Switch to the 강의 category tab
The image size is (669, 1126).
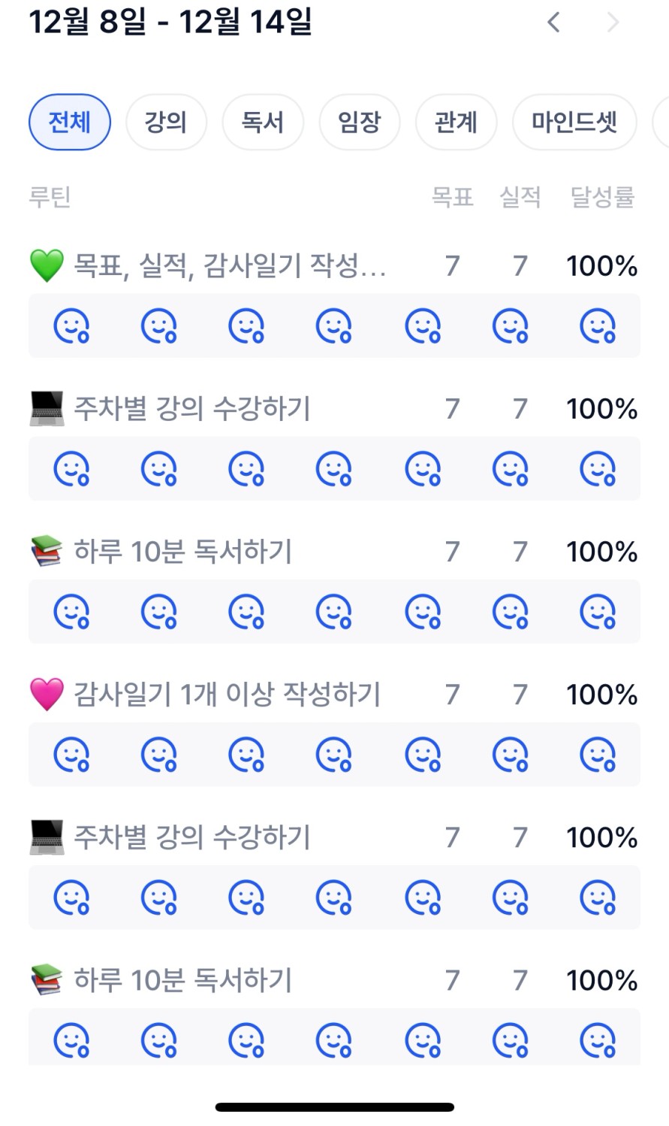[x=166, y=122]
